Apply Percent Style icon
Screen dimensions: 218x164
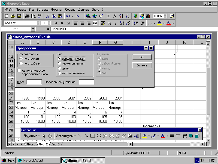coord(110,23)
